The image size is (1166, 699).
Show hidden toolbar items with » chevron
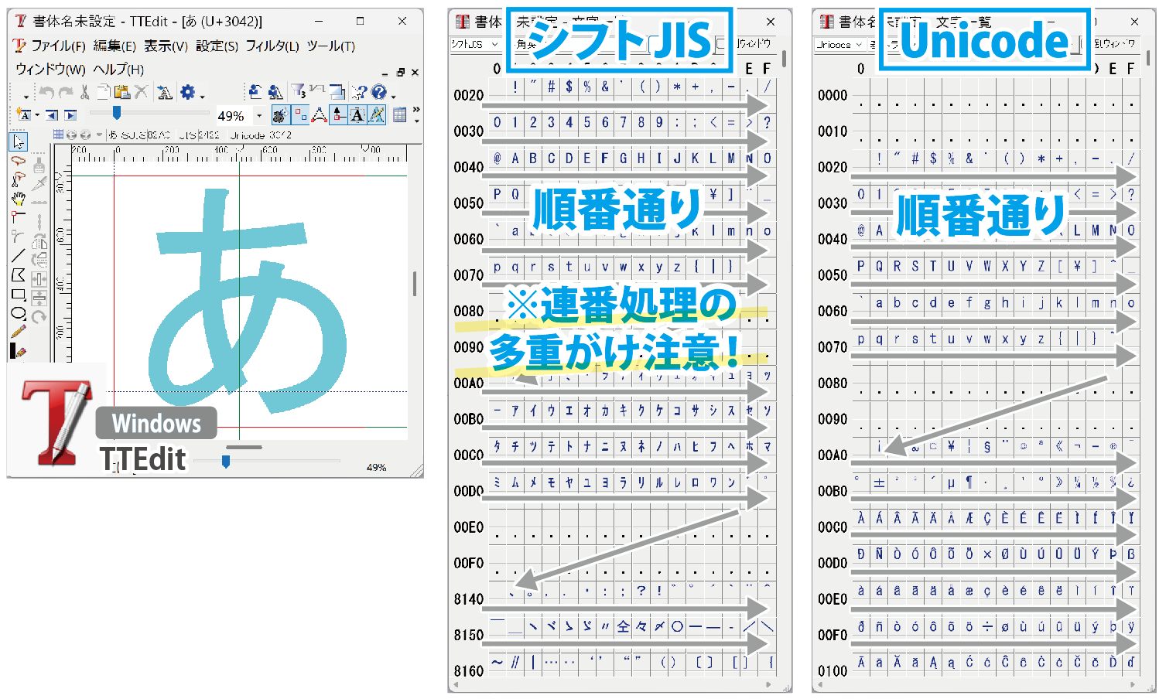coord(416,110)
